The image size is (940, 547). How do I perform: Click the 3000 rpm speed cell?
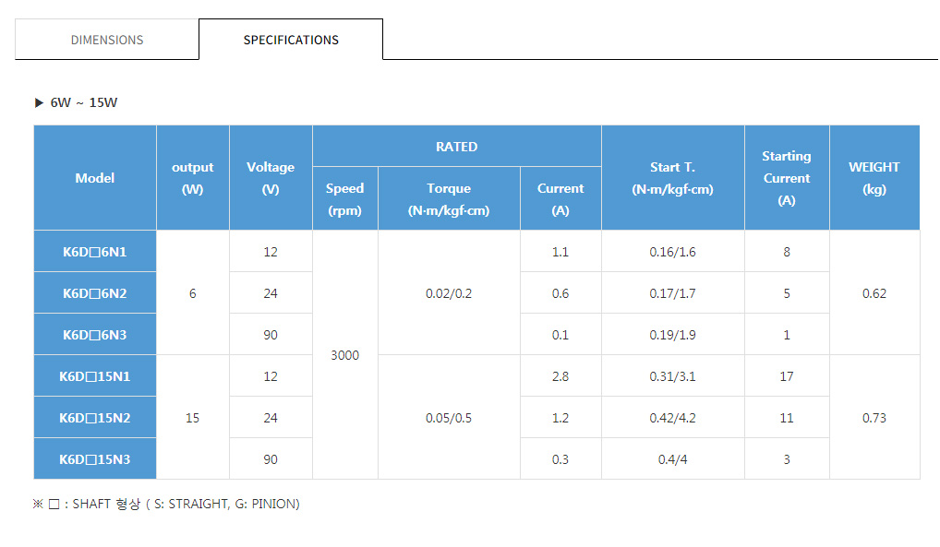click(345, 355)
